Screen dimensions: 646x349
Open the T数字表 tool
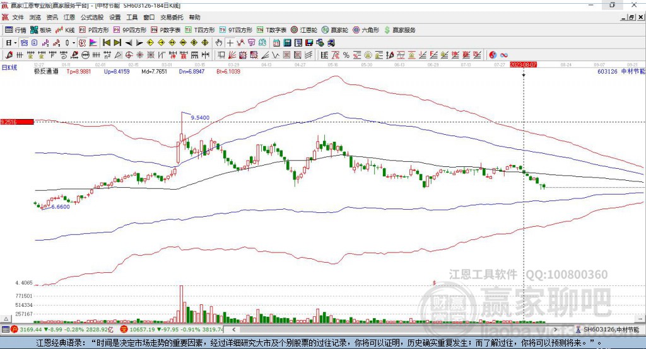click(x=271, y=30)
